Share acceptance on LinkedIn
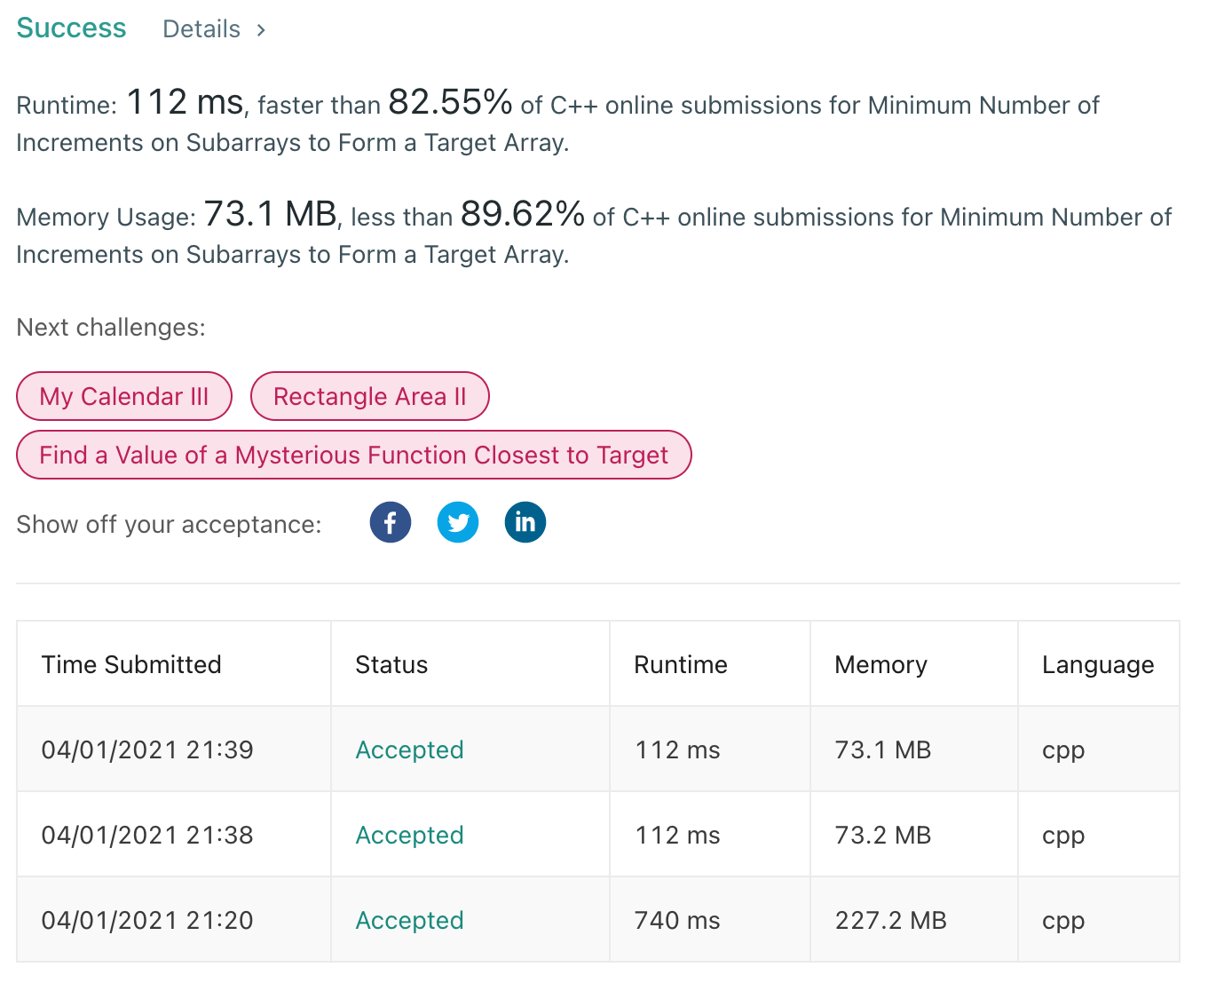This screenshot has width=1216, height=991. [525, 522]
